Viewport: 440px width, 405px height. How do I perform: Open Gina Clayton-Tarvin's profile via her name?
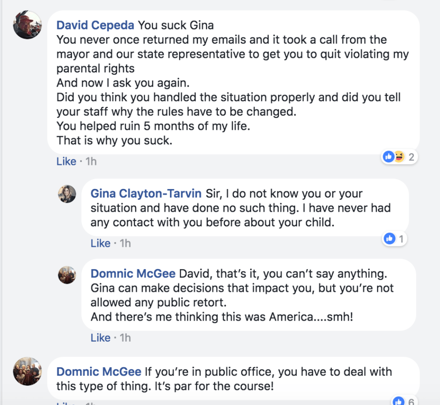tap(145, 193)
